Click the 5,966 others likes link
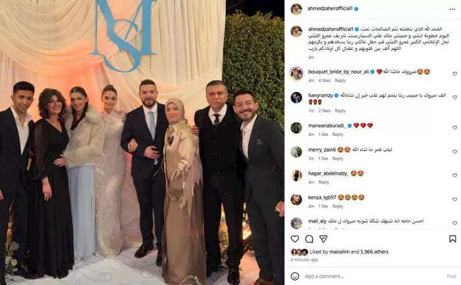Viewport: 461px width, 285px height. (x=374, y=252)
